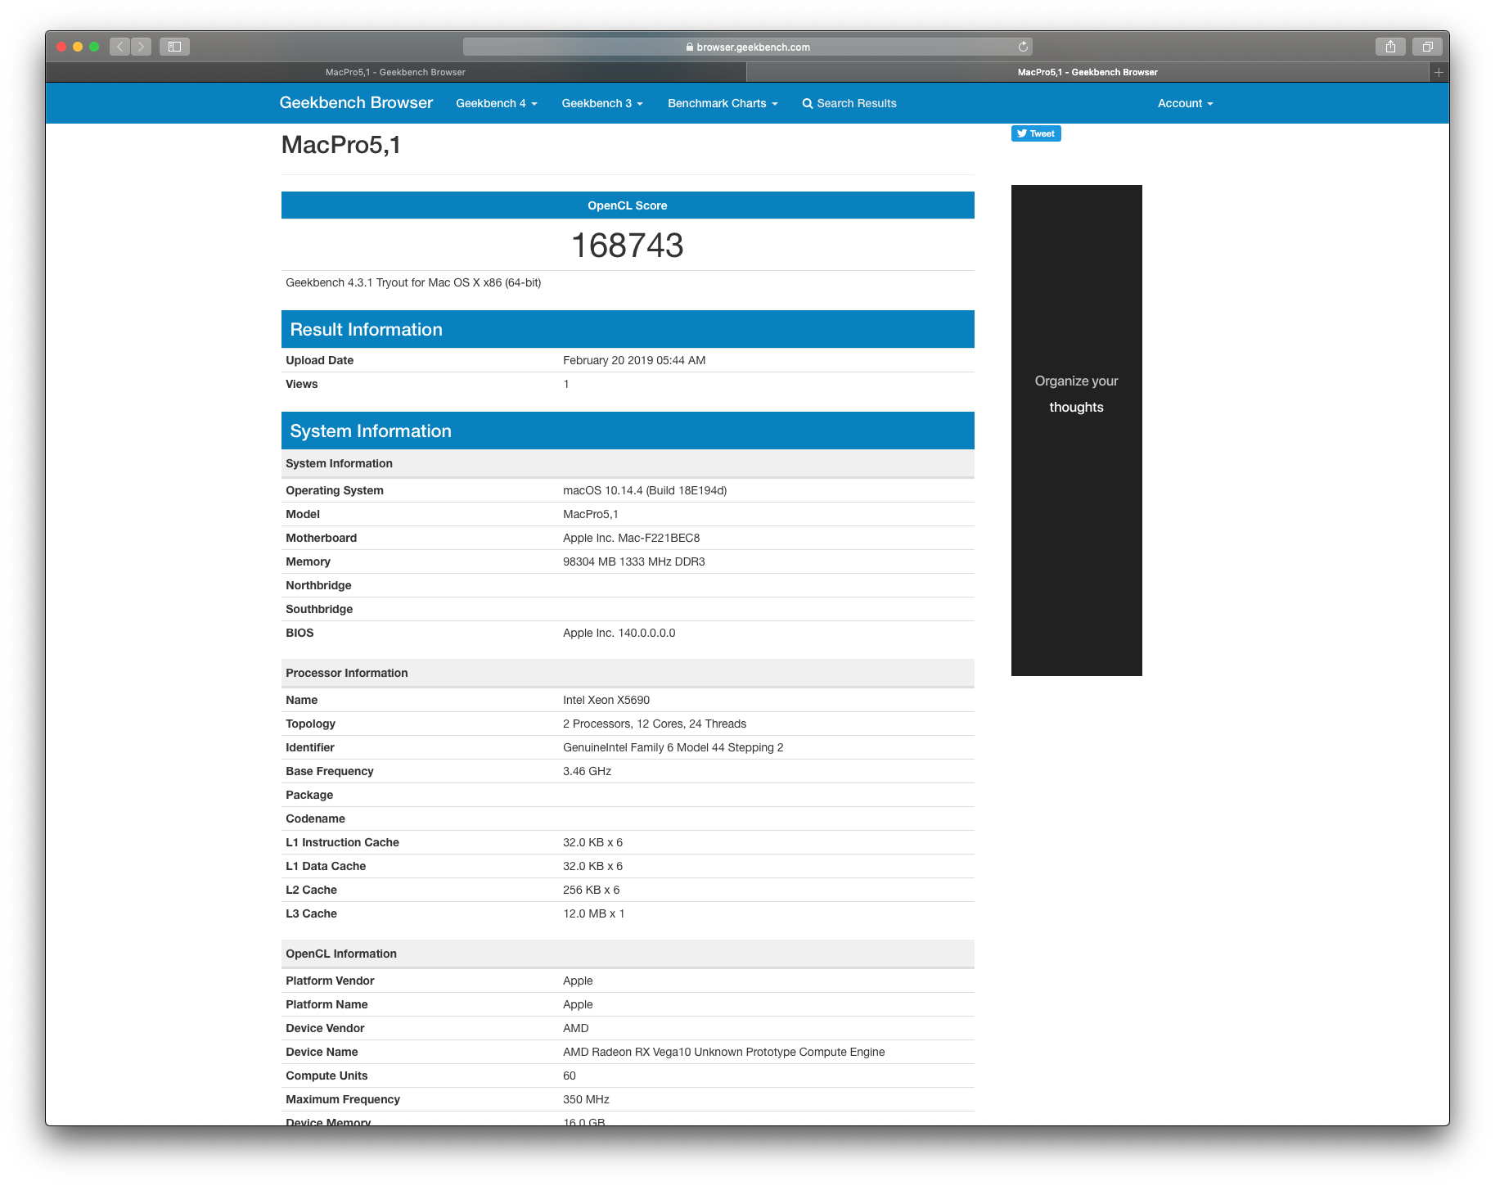Click the Apple Inc. Mac-F221BEC8 motherboard value
The width and height of the screenshot is (1495, 1186).
pos(632,538)
